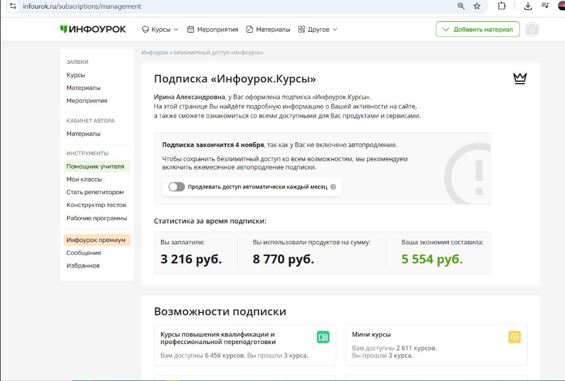Open the Добавить материал dropdown button
This screenshot has width=565, height=381.
477,29
